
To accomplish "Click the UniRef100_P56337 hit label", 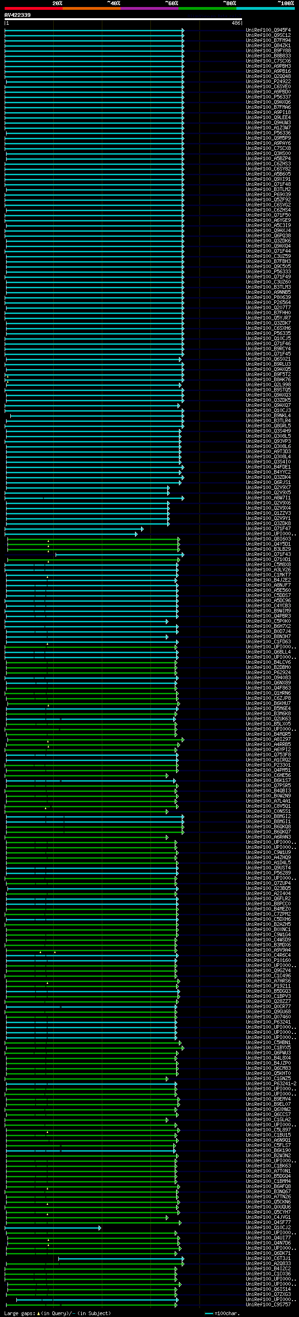I will pyautogui.click(x=268, y=97).
